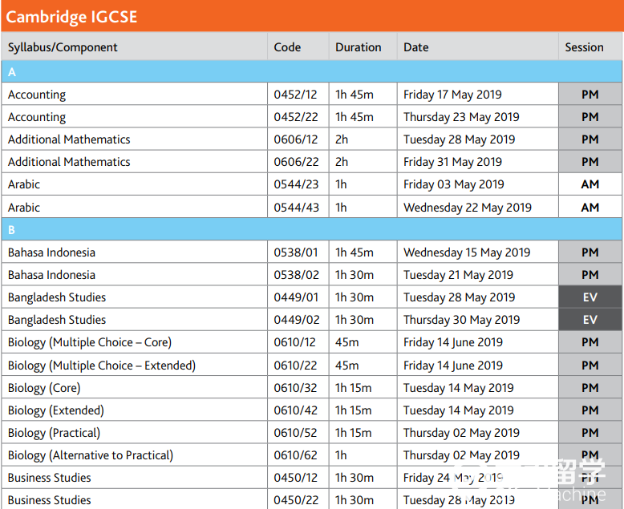Click AM session for code 0544/43
The image size is (624, 509).
pos(590,208)
